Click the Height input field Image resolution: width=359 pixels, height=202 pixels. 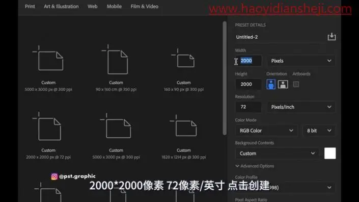coord(248,84)
